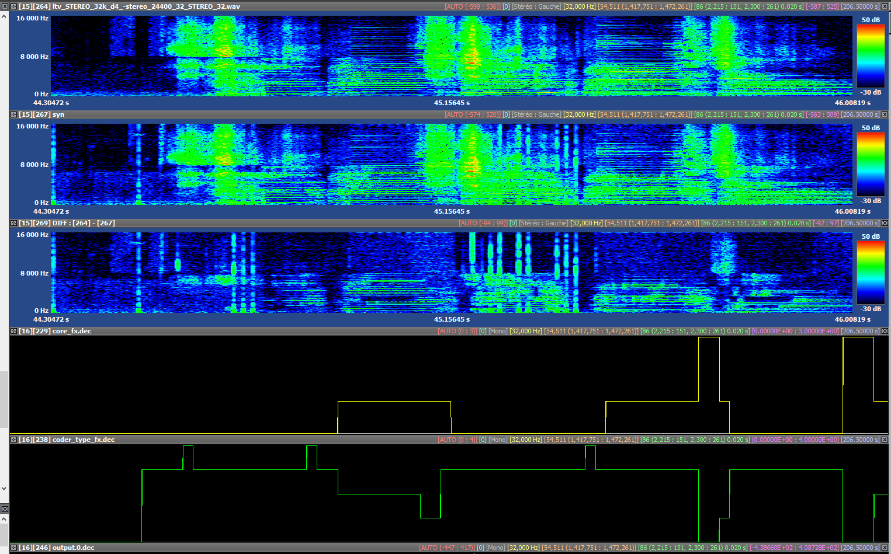The image size is (891, 554).
Task: Click the graph icon next to core_fx.dec
Action: (x=14, y=331)
